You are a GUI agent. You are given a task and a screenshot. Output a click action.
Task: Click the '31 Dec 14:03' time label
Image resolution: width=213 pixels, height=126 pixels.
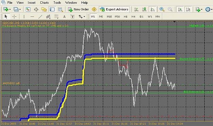pos(82,124)
